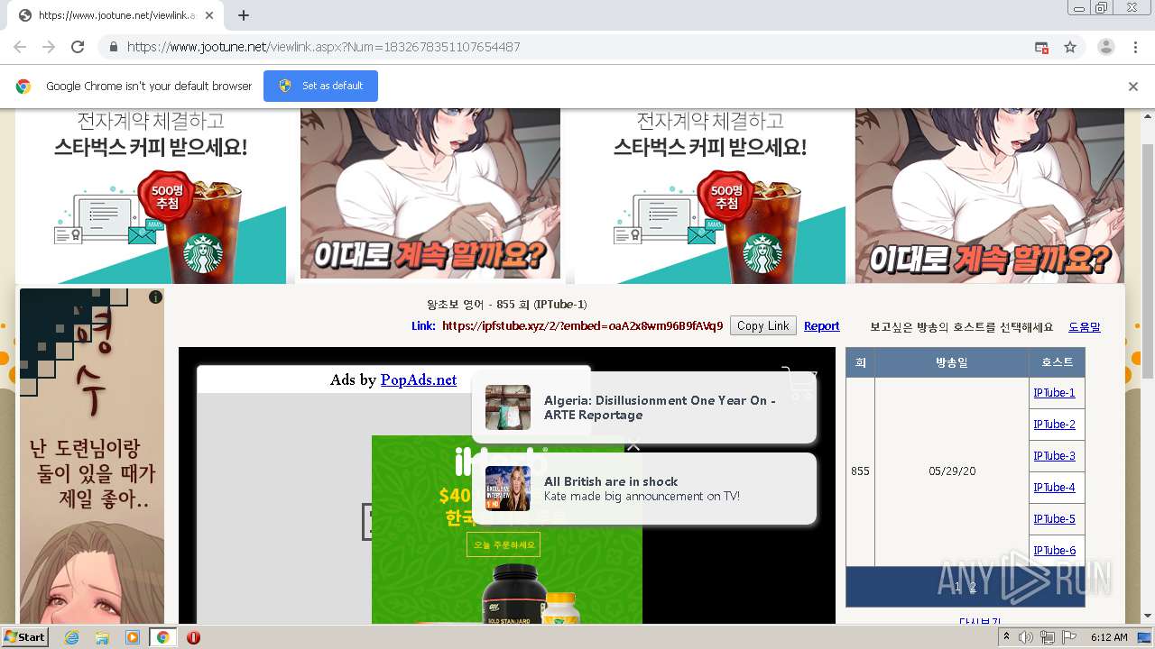Launch Internet Explorer from taskbar
Image resolution: width=1155 pixels, height=649 pixels.
(71, 637)
